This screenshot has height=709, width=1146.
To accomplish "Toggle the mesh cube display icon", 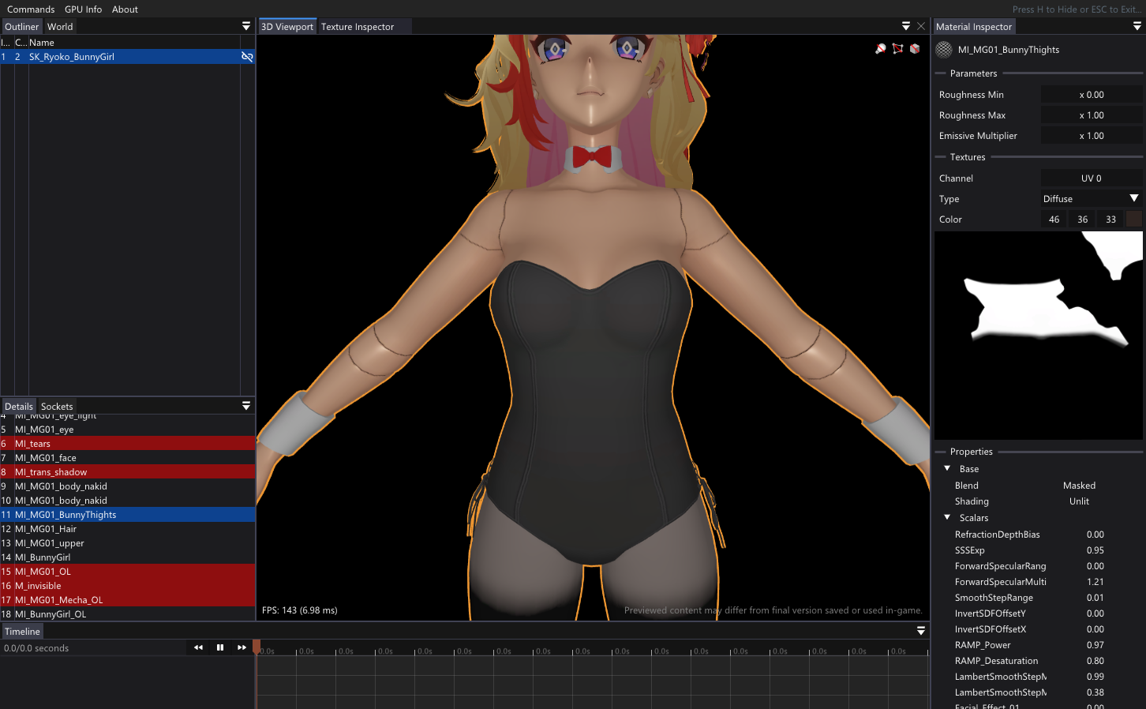I will point(915,49).
